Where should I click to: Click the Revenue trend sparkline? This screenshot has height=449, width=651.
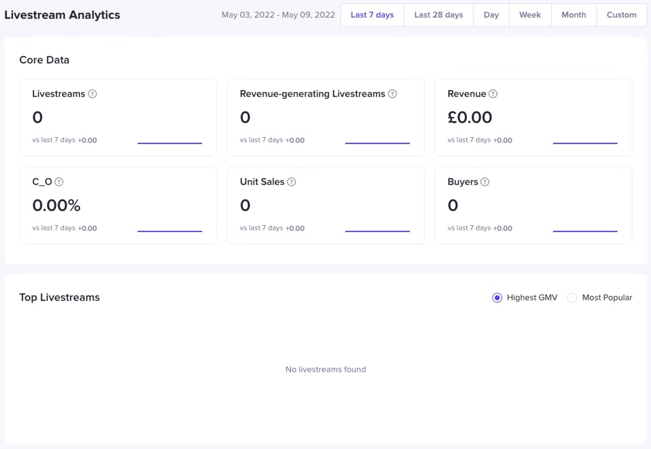(x=585, y=143)
